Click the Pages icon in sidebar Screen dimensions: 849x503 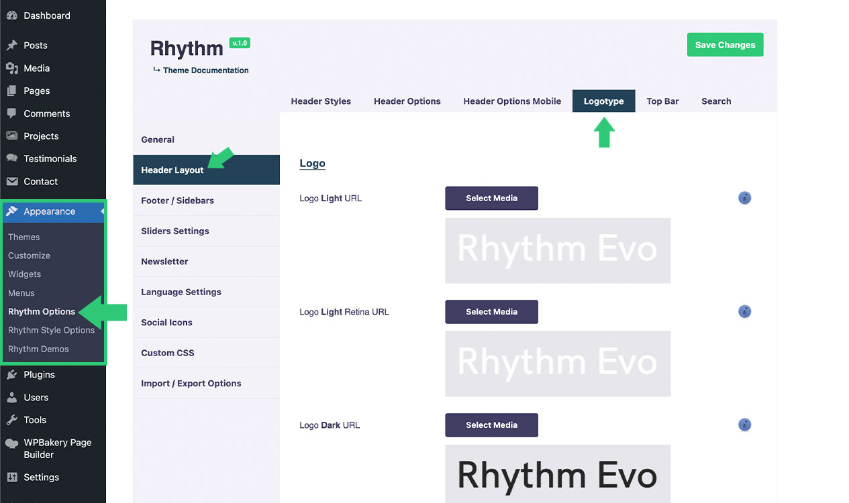[11, 91]
